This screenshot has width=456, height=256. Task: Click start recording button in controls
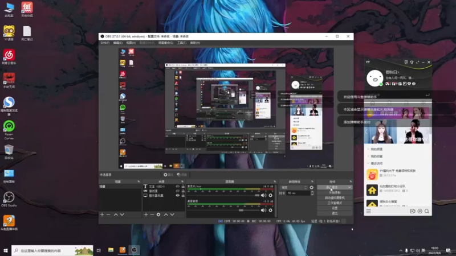[x=335, y=193]
